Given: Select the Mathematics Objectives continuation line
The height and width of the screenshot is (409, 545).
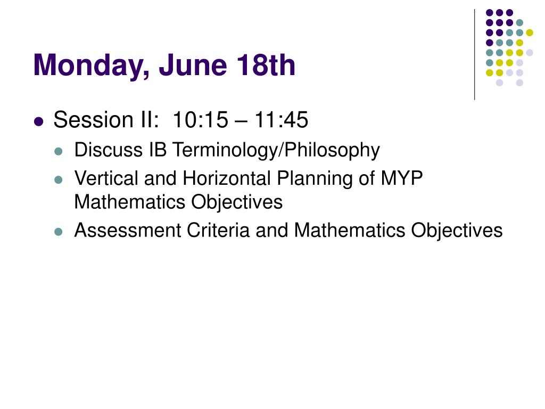Looking at the screenshot, I should click(x=178, y=202).
